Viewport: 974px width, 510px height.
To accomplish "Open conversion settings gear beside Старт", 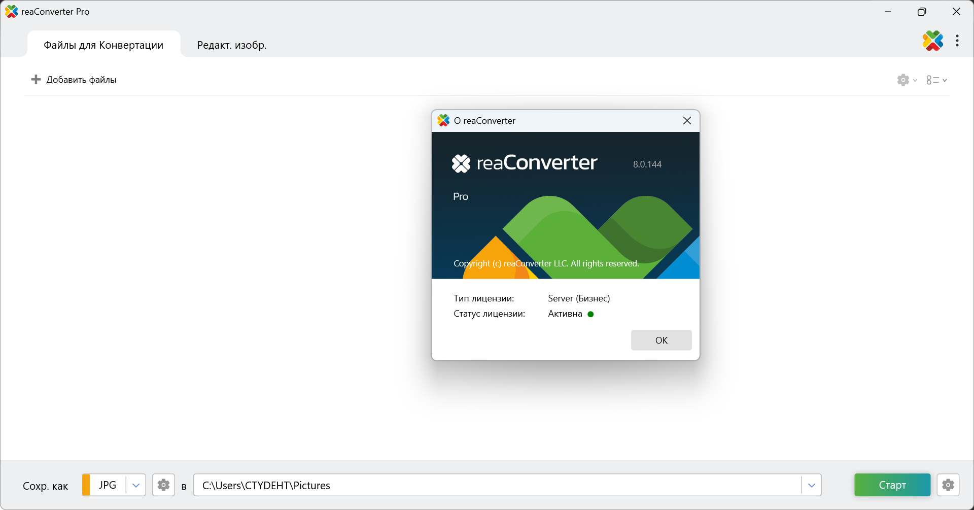I will 948,485.
